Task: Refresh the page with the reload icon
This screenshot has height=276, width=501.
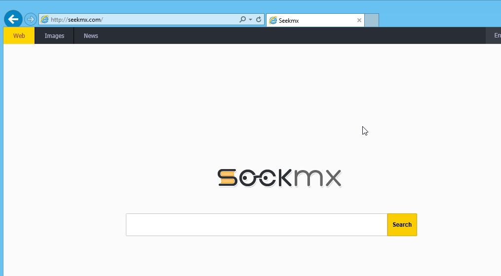Action: pos(259,19)
